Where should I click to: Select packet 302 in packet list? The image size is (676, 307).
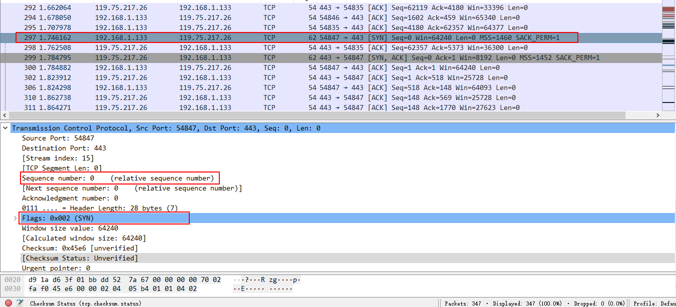coord(330,77)
